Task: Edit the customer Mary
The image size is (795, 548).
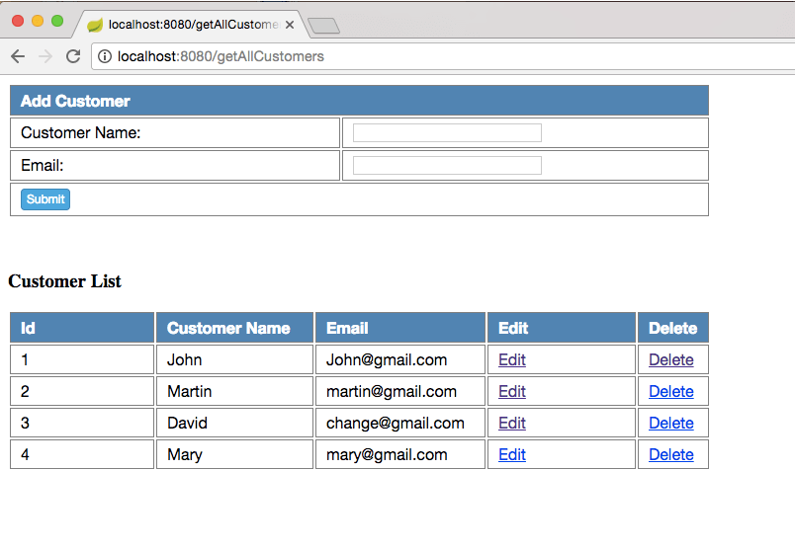Action: tap(512, 455)
